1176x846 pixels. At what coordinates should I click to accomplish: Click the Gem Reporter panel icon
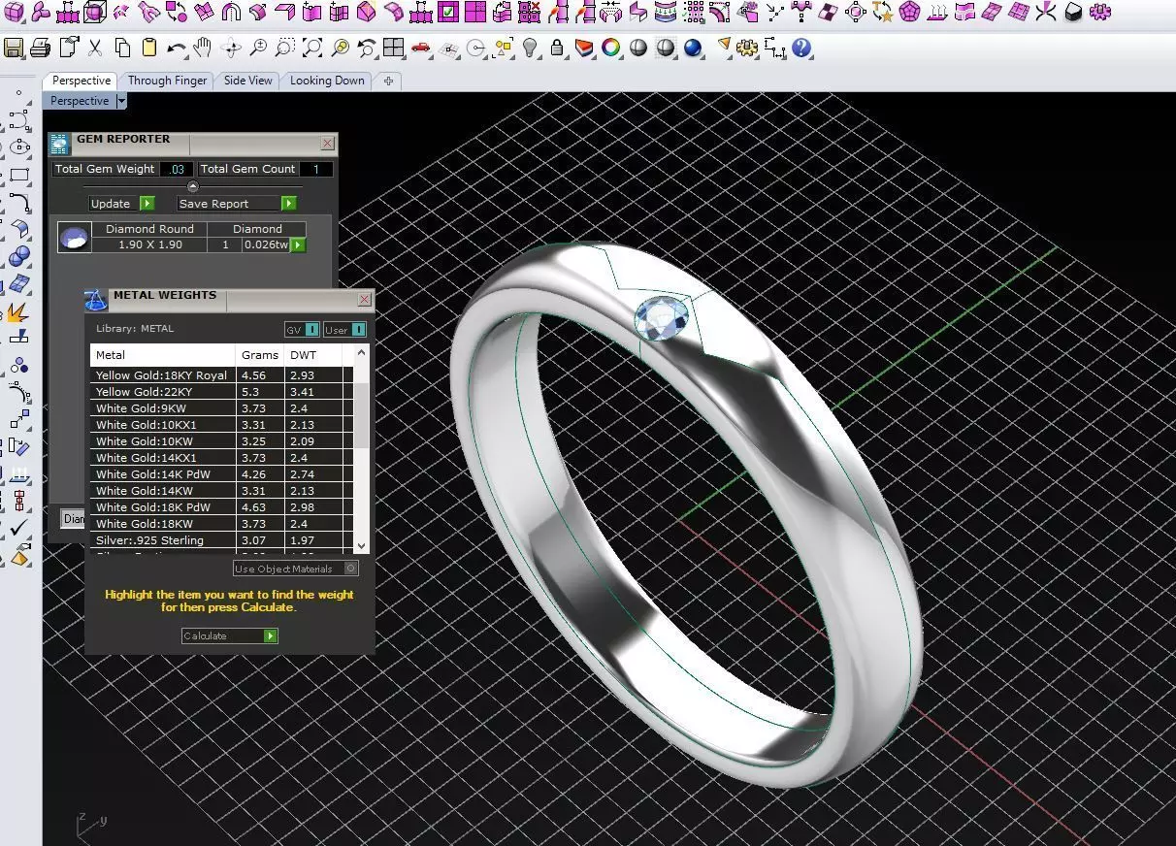point(59,145)
